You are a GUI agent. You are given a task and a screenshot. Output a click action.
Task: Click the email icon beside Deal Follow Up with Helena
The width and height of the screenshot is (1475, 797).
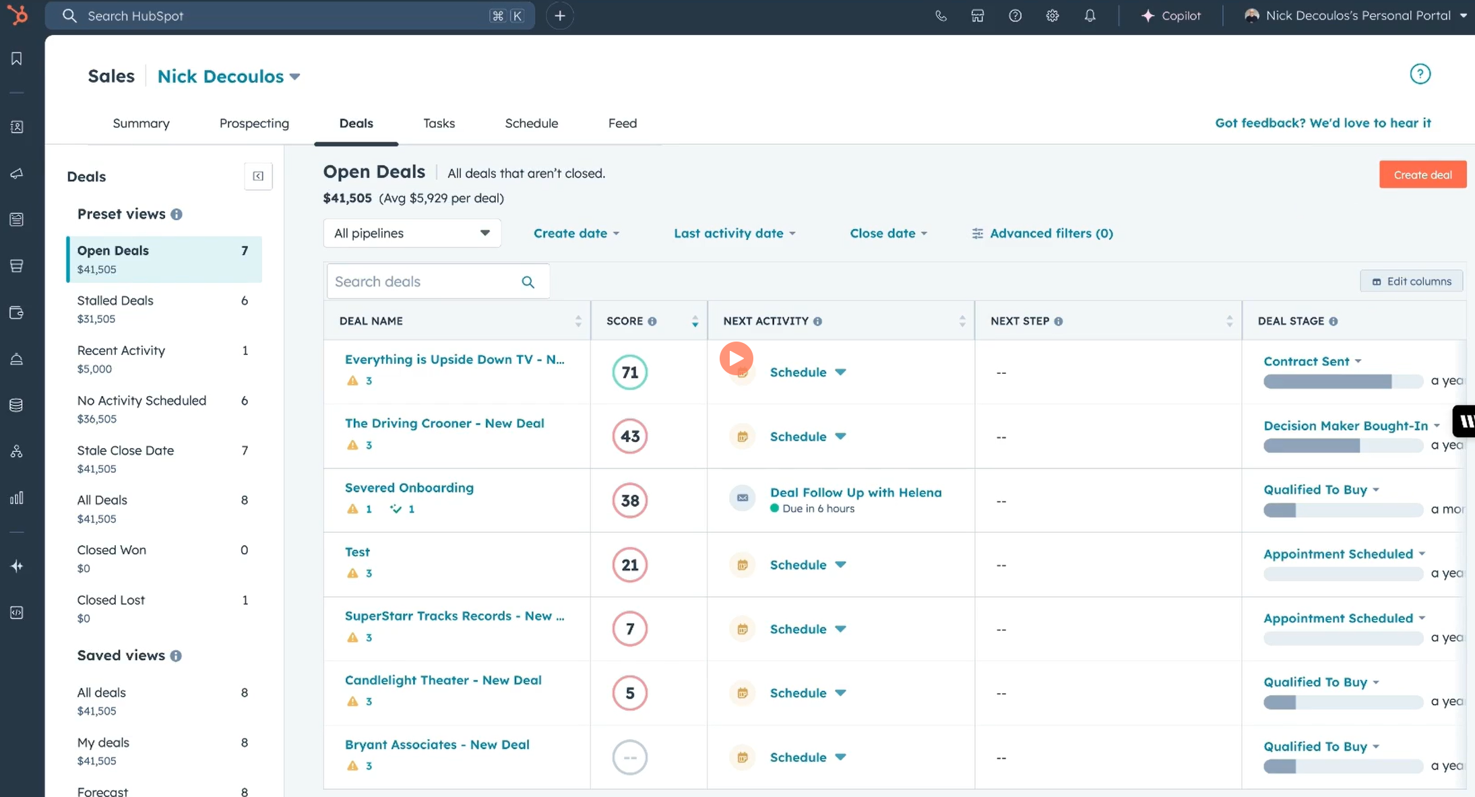(743, 498)
